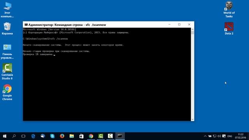
Task: Click the Microsoft Corporation copyright line
Action: [76, 32]
